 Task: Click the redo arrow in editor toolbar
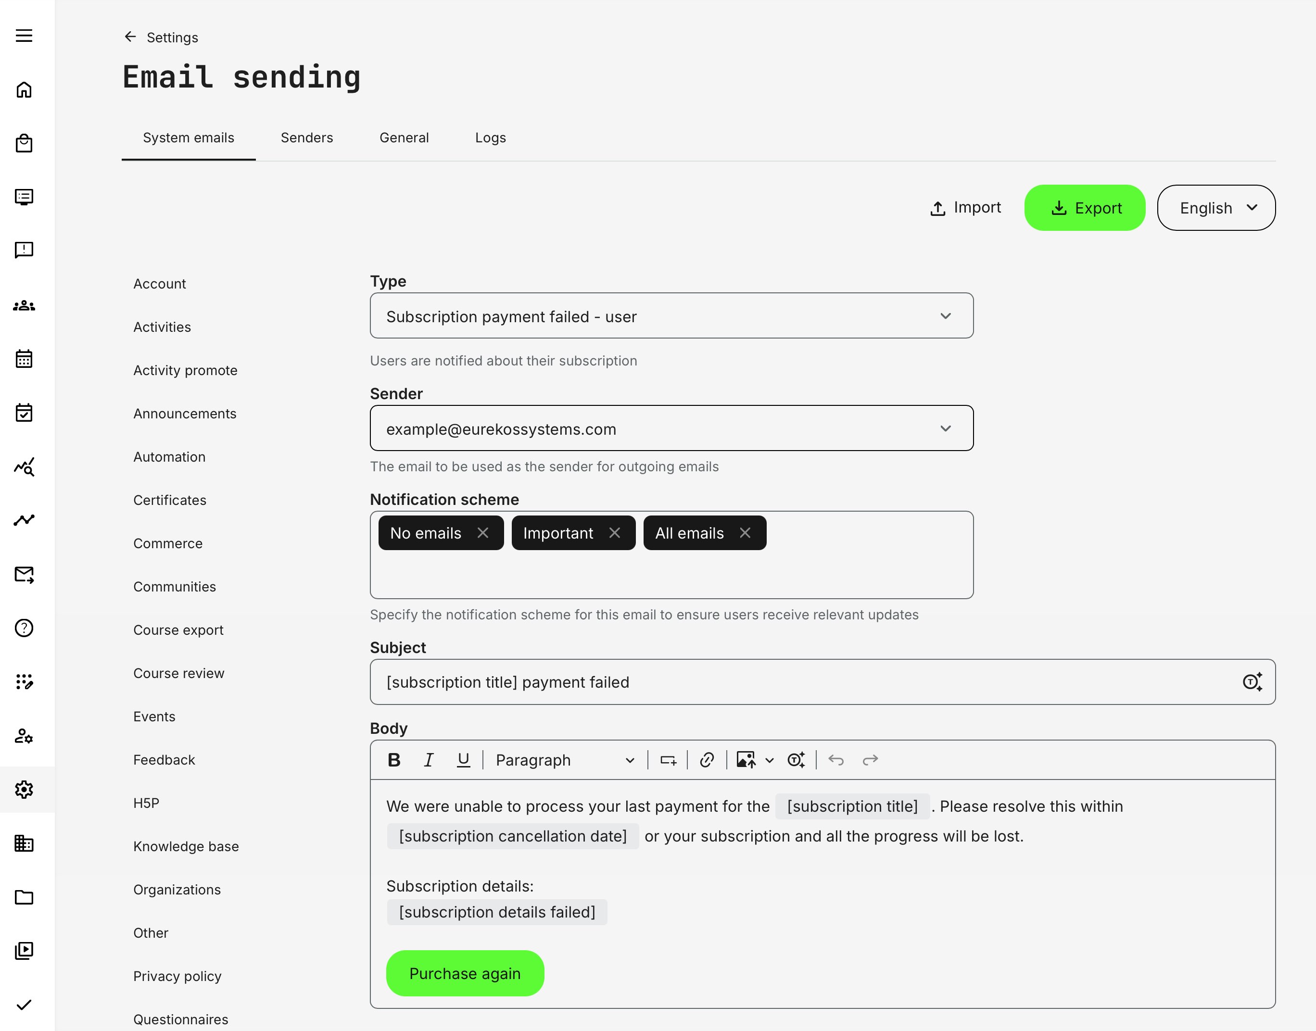tap(871, 760)
